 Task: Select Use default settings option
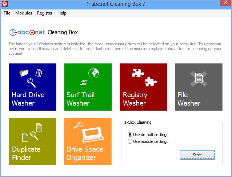tap(130, 134)
